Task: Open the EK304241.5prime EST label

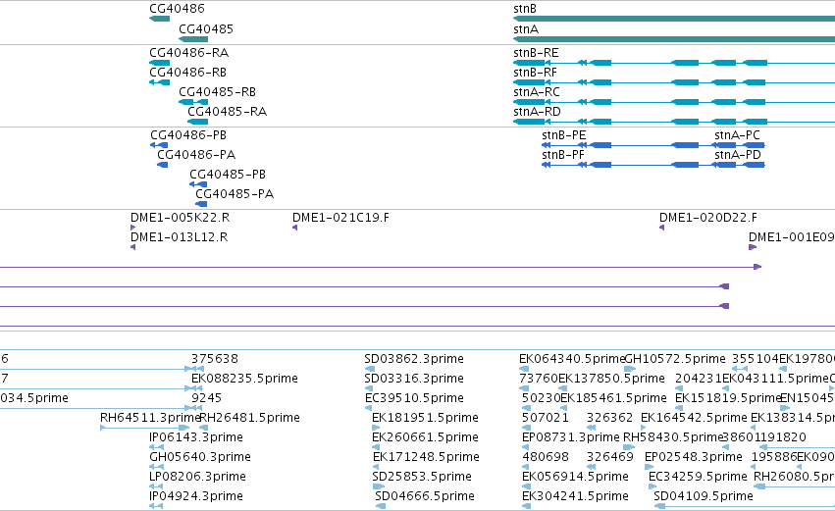Action: click(576, 496)
